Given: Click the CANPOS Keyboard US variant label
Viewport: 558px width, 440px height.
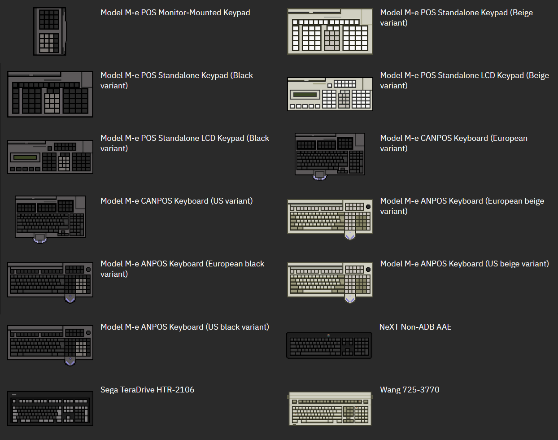Looking at the screenshot, I should coord(176,201).
